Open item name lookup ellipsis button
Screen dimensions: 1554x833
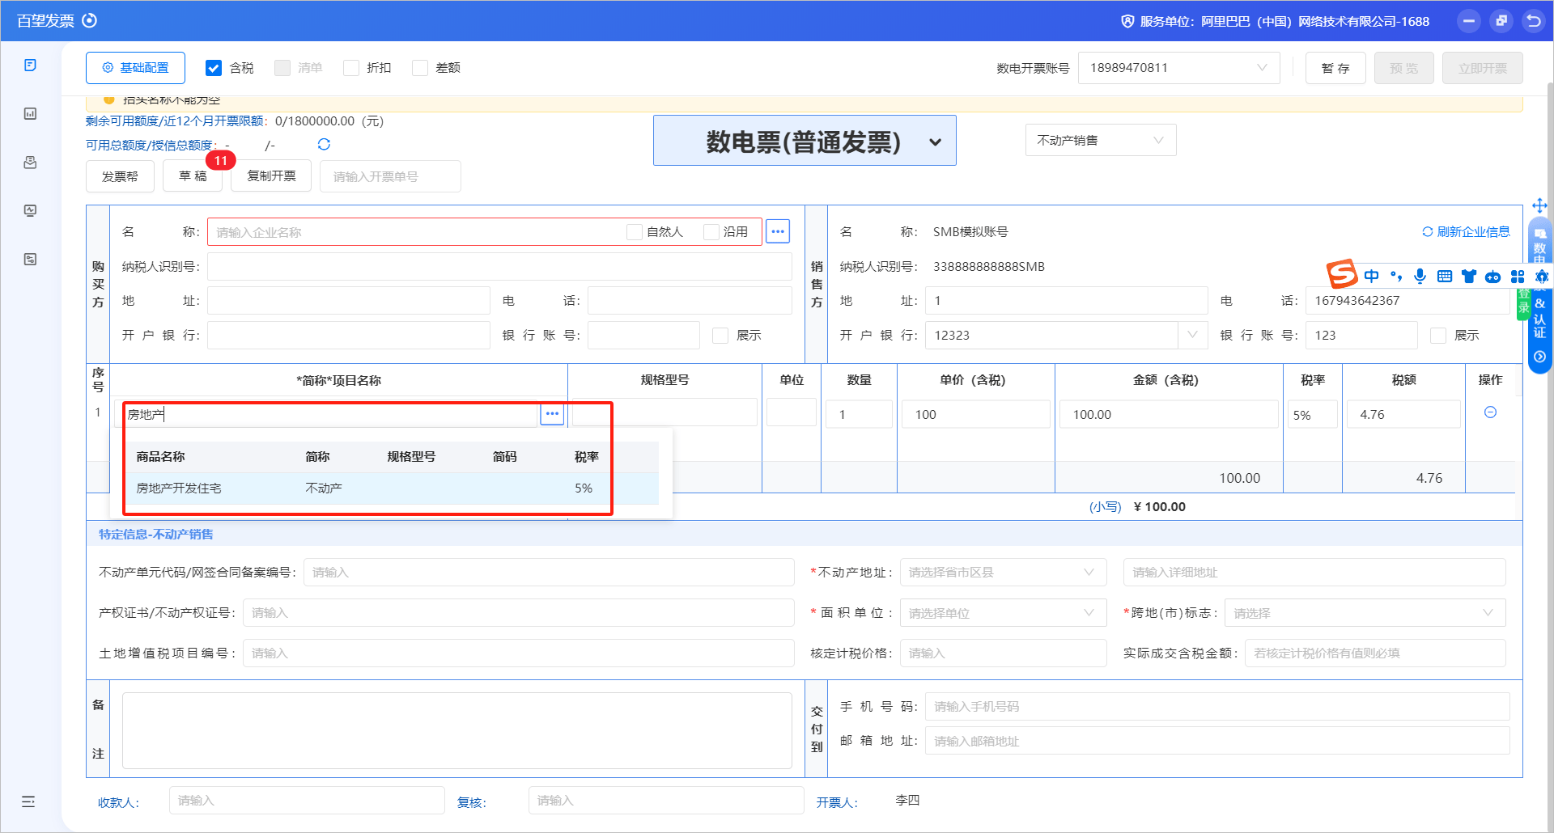552,414
